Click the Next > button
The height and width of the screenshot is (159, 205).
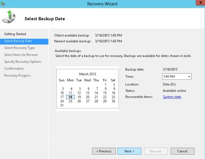click(x=129, y=151)
